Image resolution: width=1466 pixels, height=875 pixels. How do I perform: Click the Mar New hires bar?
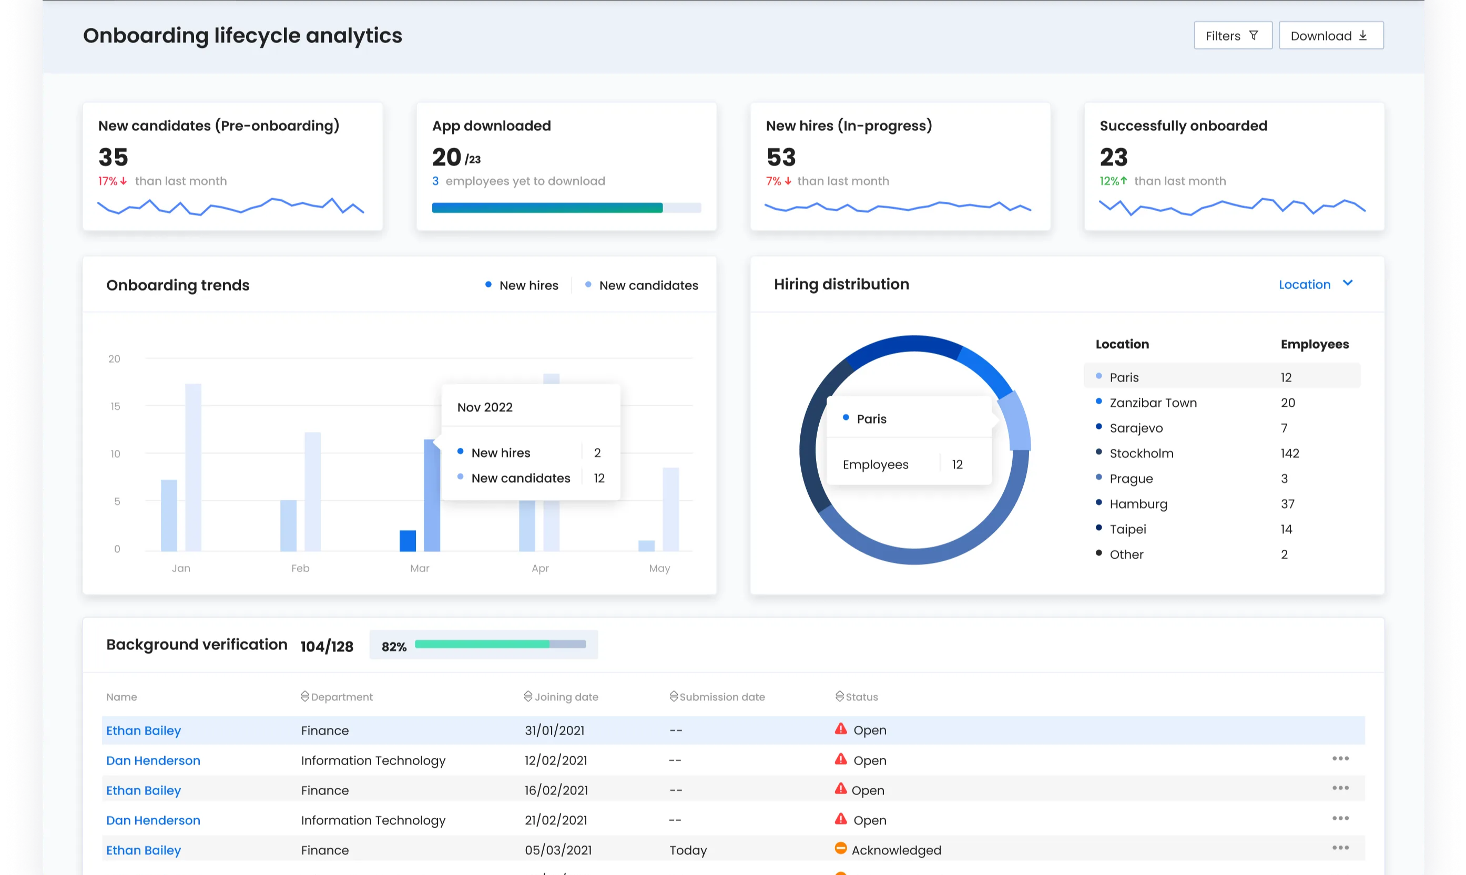408,541
